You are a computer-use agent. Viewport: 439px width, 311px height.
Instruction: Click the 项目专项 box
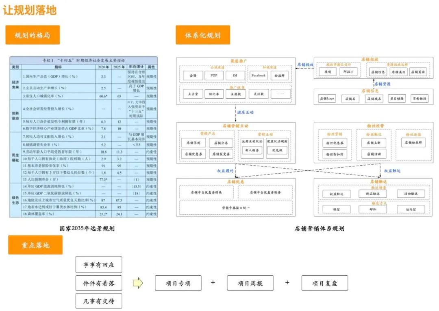[178, 283]
